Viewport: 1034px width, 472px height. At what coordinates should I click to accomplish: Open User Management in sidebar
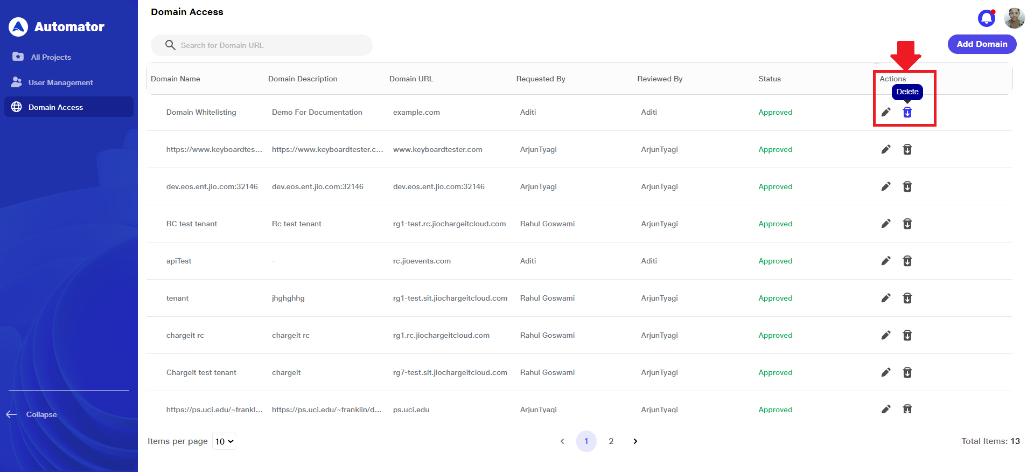60,82
